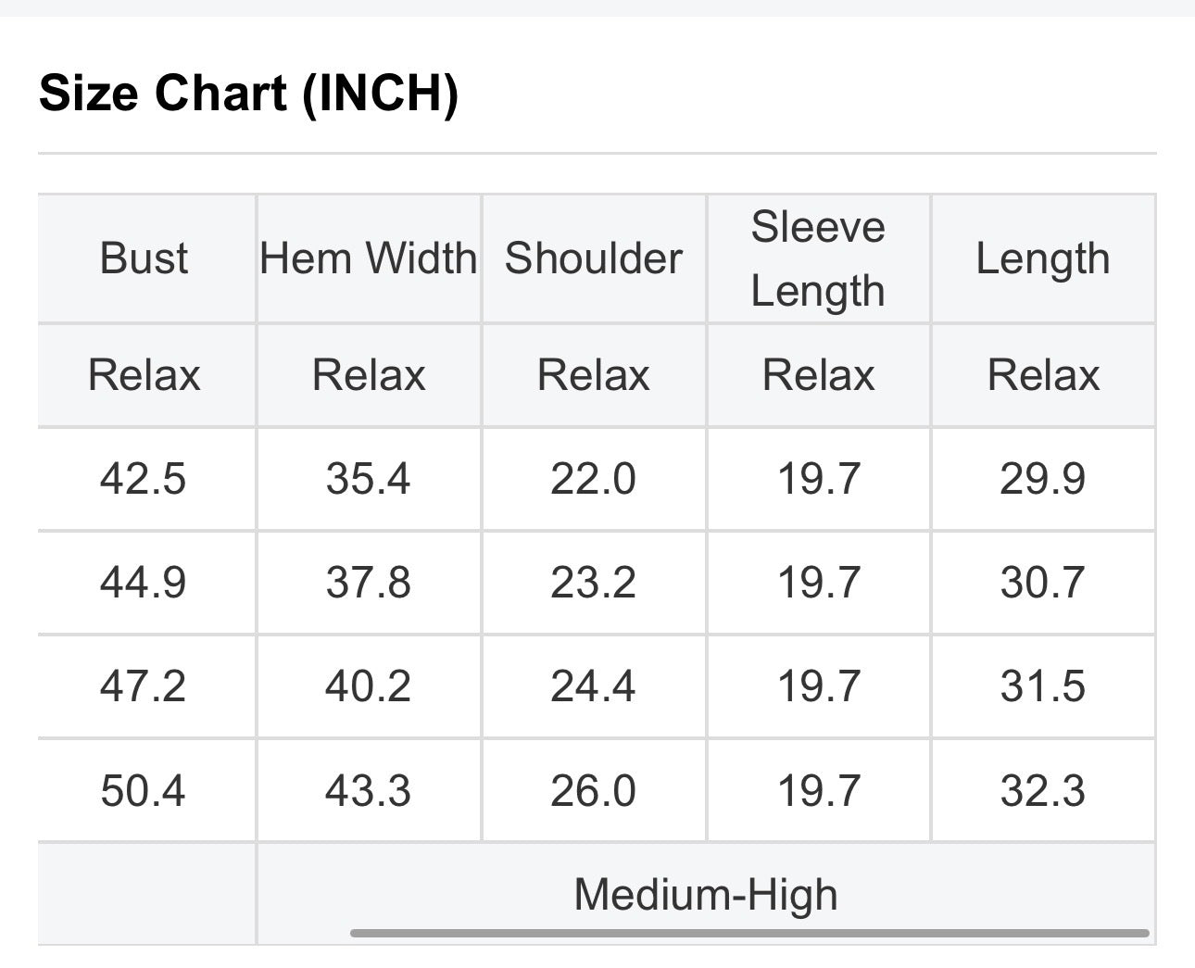This screenshot has height=968, width=1195.
Task: Select length value 30.7
Action: pos(1043,583)
